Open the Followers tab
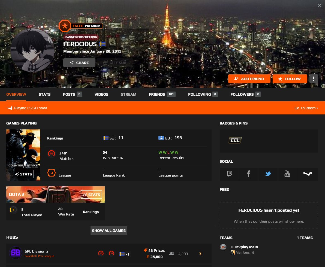 tap(245, 95)
